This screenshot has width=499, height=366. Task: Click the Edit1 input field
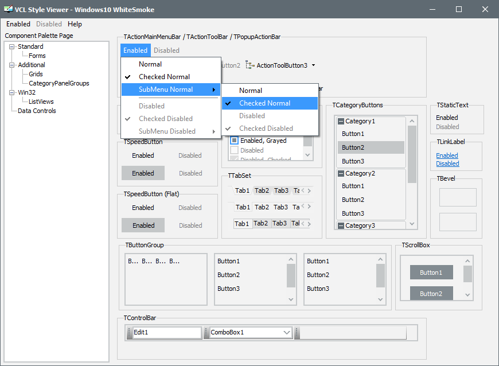[167, 333]
